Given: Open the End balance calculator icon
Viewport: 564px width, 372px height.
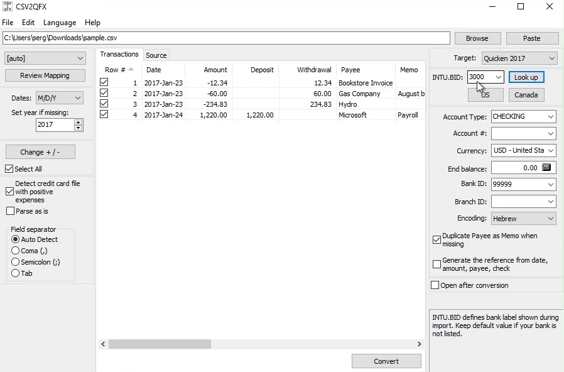Looking at the screenshot, I should [x=546, y=168].
